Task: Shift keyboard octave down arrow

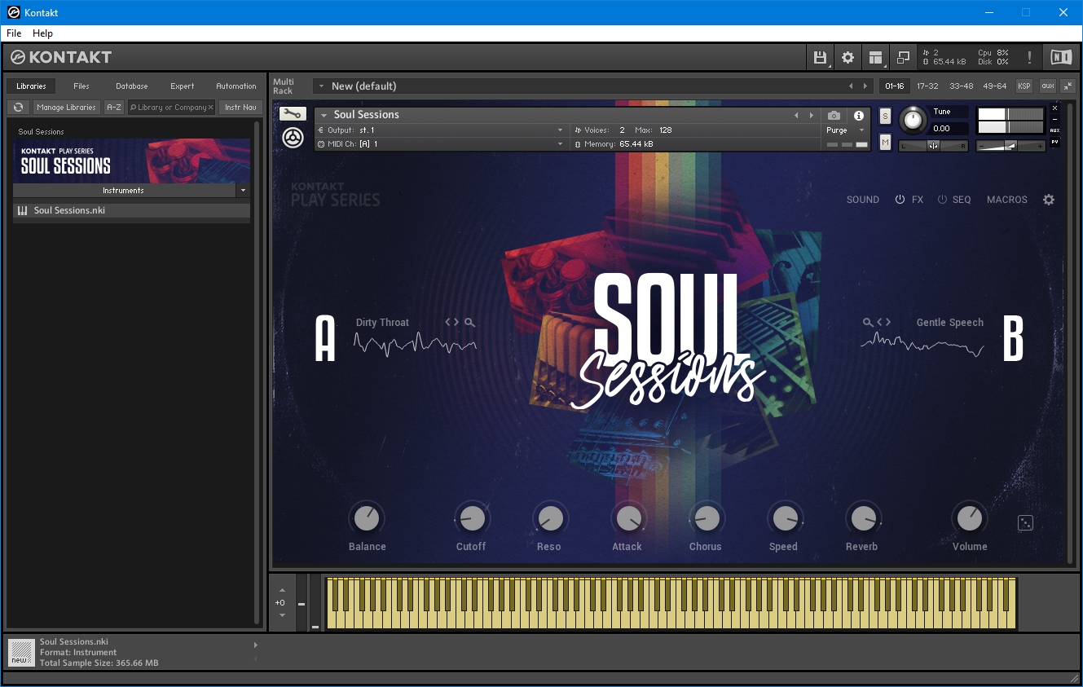Action: point(282,615)
